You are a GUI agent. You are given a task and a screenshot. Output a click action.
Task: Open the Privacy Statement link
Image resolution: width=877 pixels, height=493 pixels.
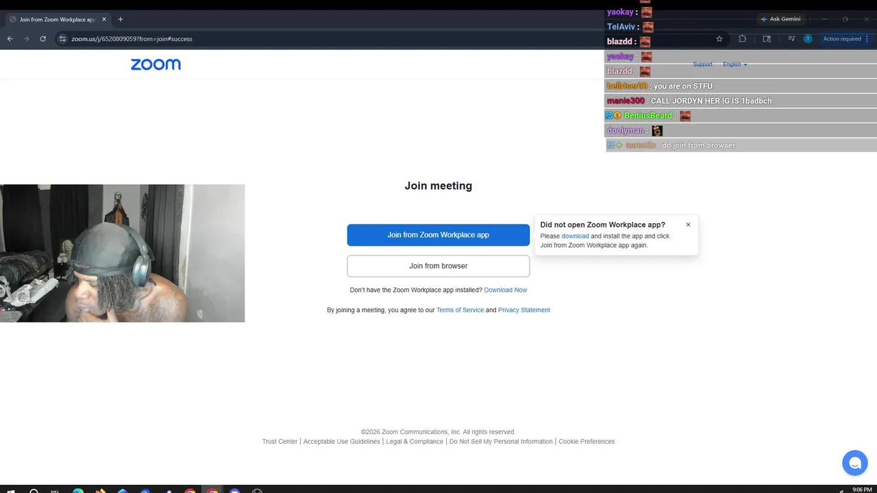(524, 310)
